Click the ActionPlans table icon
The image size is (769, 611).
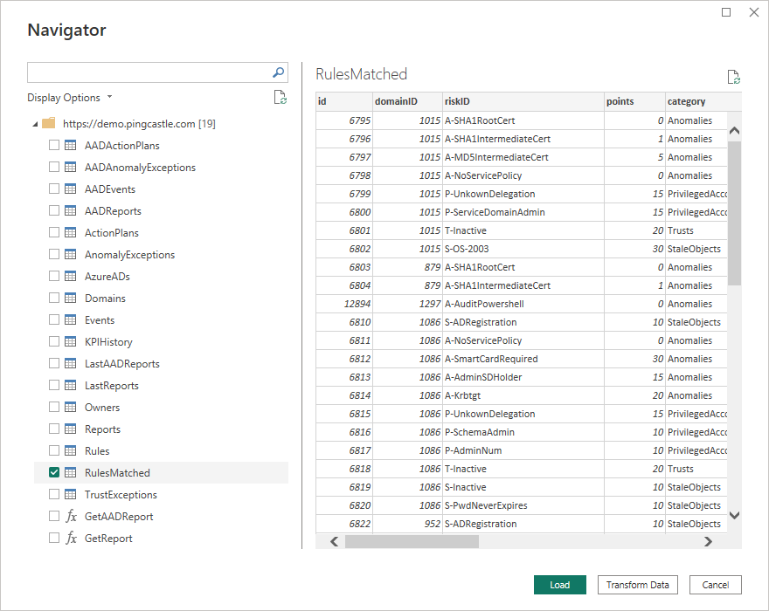pyautogui.click(x=71, y=232)
